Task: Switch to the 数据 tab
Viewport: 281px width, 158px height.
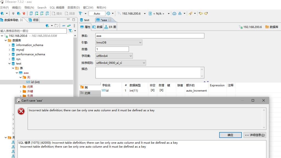Action: click(x=97, y=27)
